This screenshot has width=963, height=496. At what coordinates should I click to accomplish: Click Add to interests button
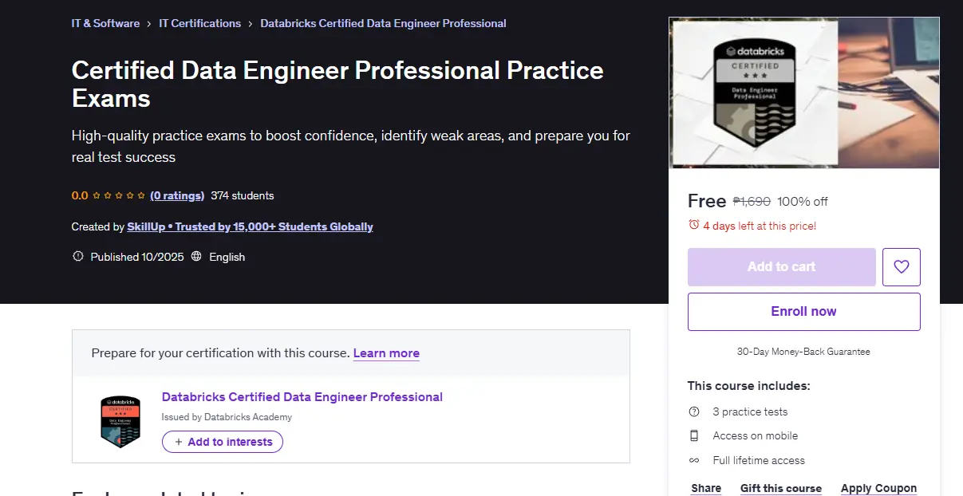click(223, 442)
